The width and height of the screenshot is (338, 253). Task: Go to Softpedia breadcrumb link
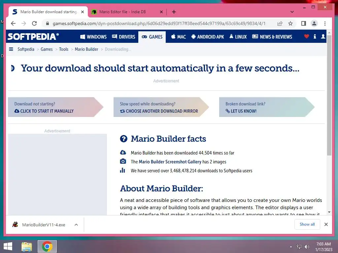[26, 49]
